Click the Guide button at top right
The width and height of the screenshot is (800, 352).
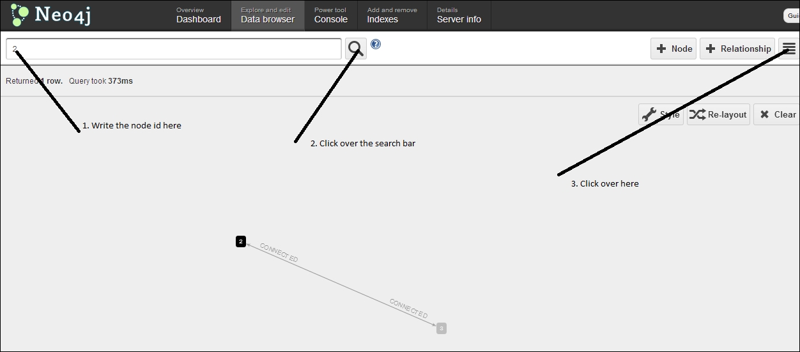point(792,15)
